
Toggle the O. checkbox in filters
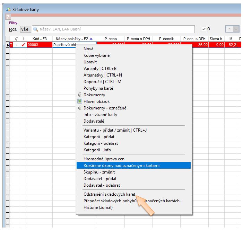point(204,29)
